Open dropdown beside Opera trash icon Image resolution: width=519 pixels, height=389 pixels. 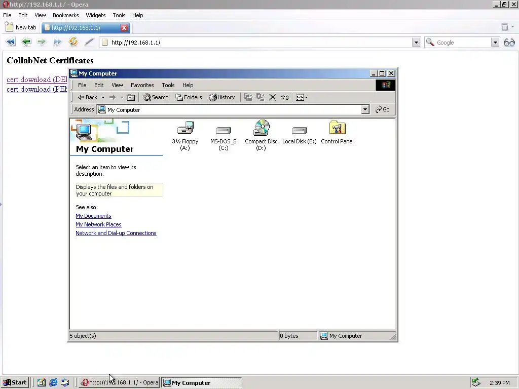point(513,27)
